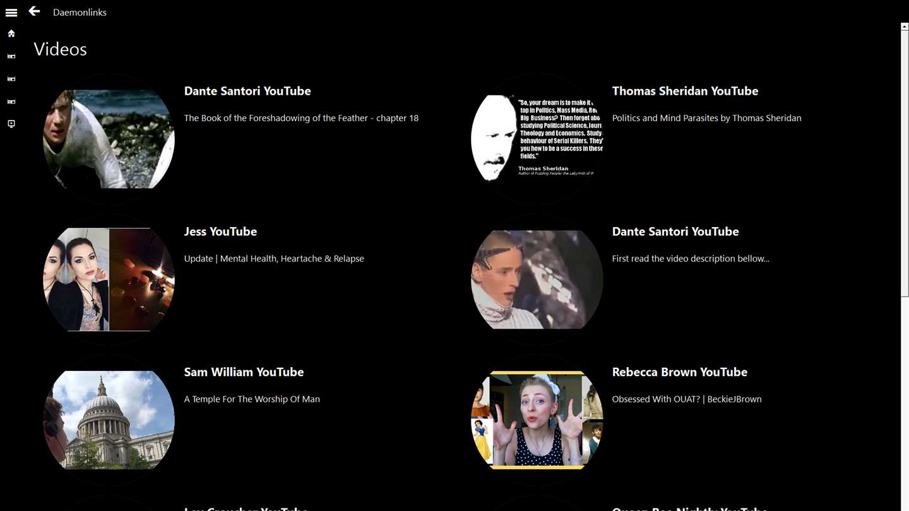The image size is (909, 511).
Task: Open the cathedral dome thumbnail
Action: click(x=109, y=420)
